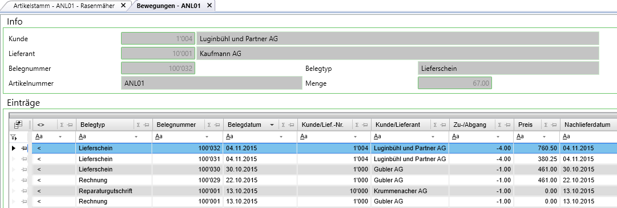The image size is (617, 208).
Task: Click the Belegtyp field showing Lieferschein
Action: (508, 68)
